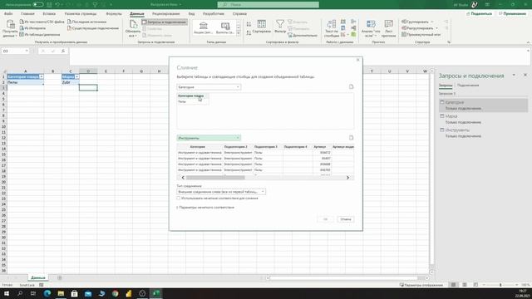Switch to Подключения tab in side panel
The width and height of the screenshot is (532, 299).
coord(468,86)
